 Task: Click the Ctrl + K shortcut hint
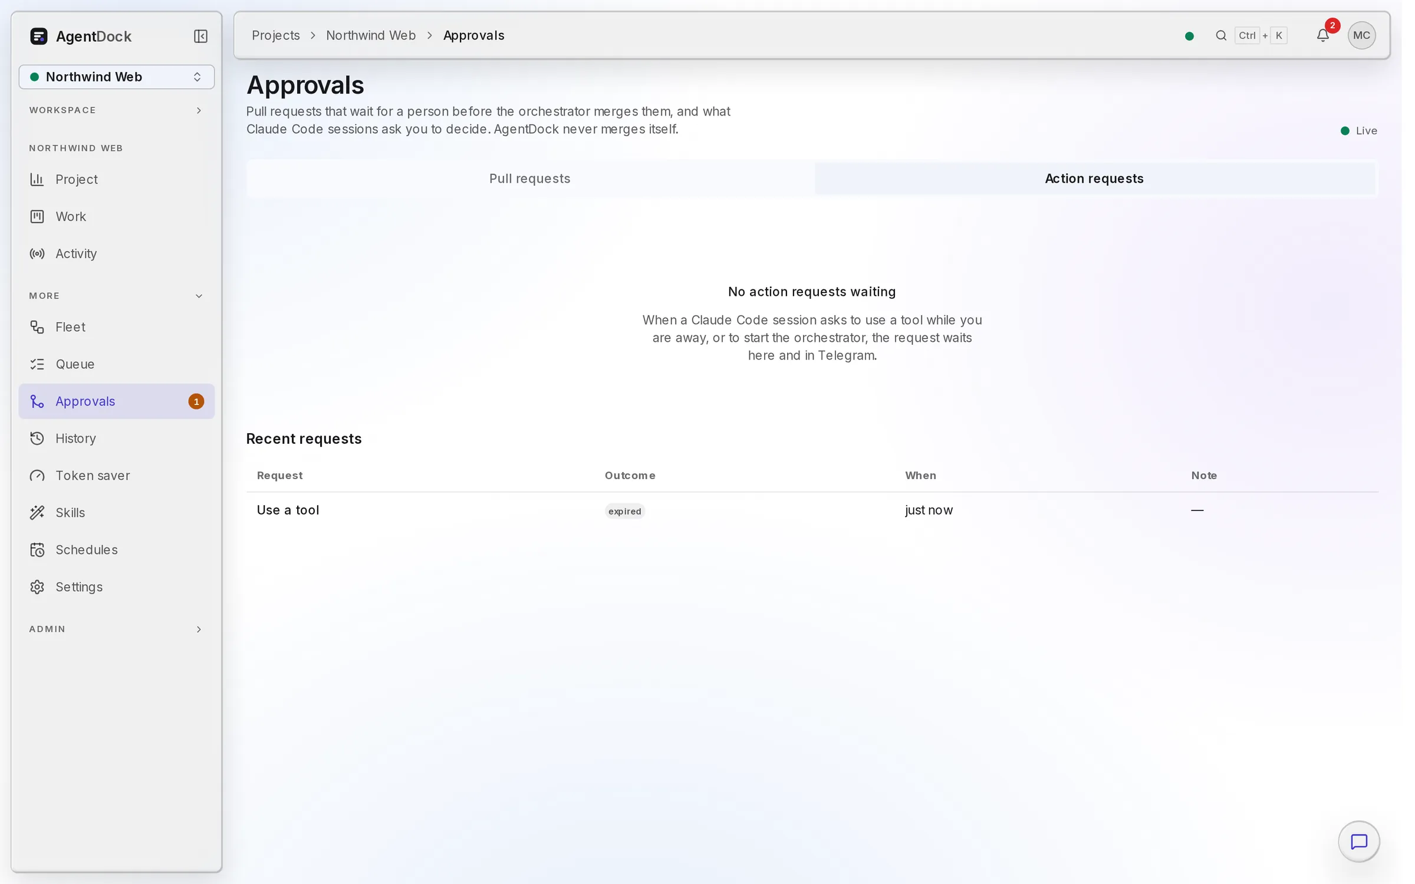[1261, 35]
